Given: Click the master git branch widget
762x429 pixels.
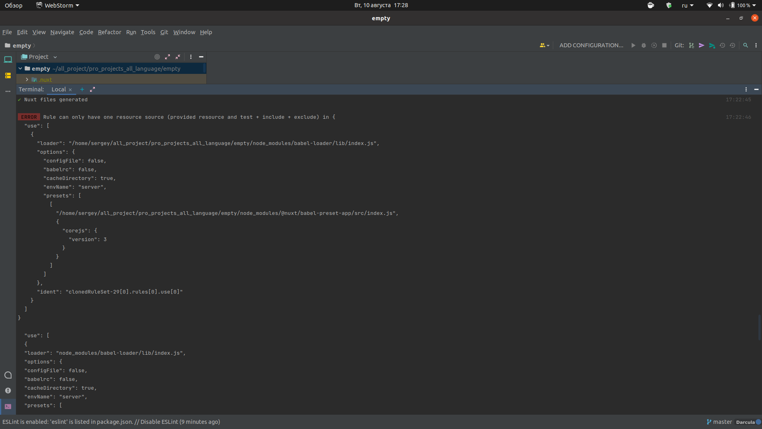Looking at the screenshot, I should 719,422.
